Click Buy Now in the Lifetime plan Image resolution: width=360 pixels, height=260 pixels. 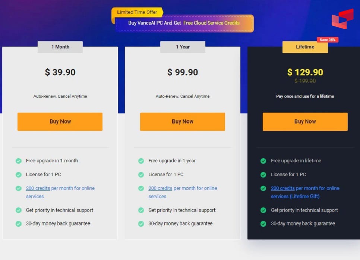coord(305,121)
